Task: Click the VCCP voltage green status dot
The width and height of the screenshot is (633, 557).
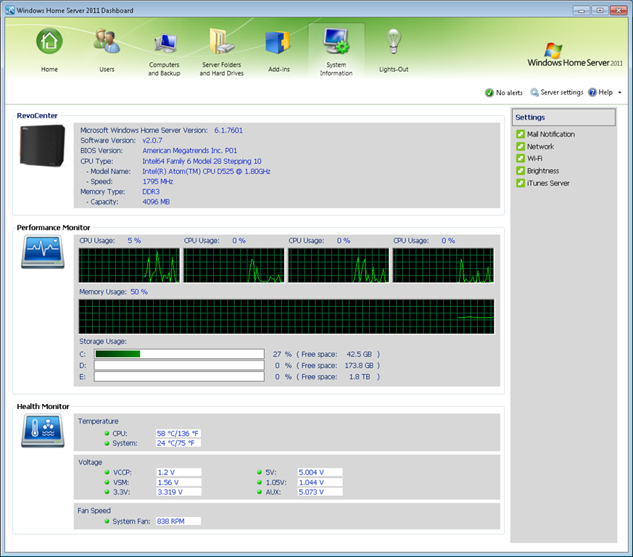Action: click(x=107, y=472)
